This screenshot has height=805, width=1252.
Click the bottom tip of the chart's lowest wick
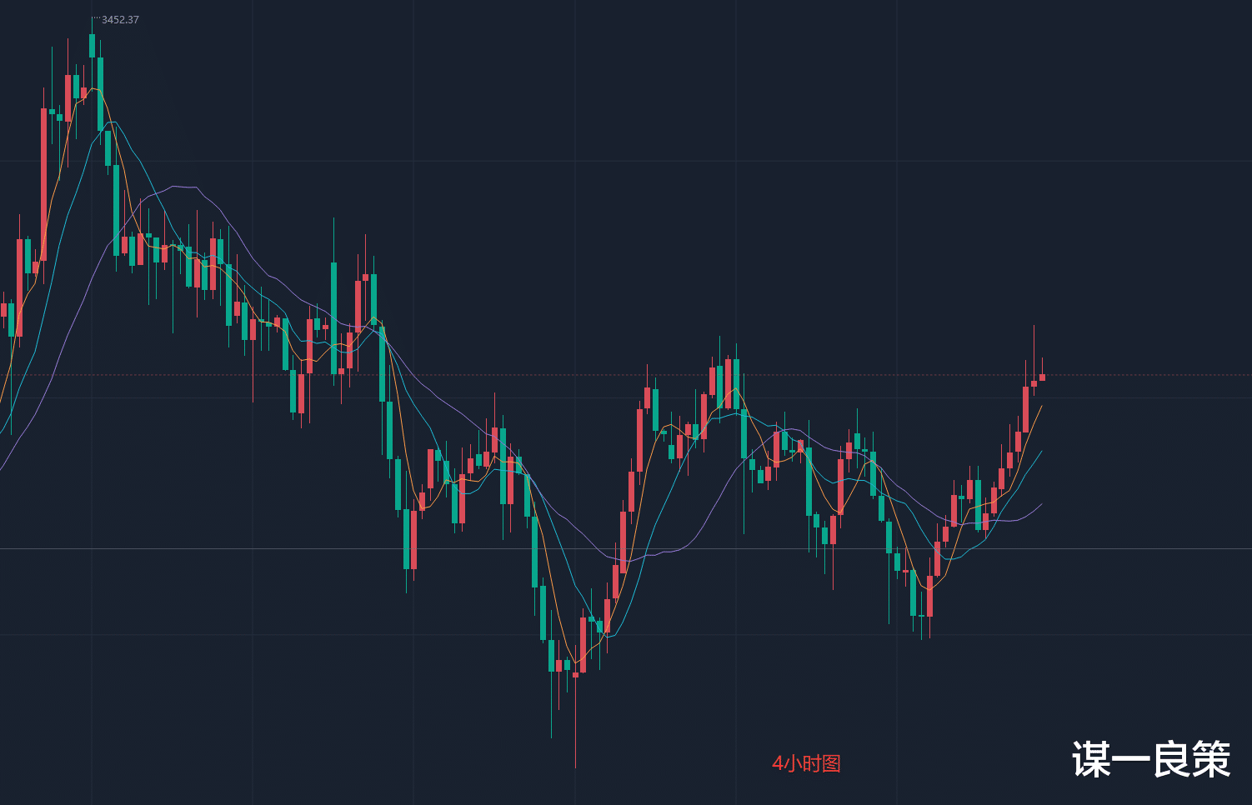point(575,767)
